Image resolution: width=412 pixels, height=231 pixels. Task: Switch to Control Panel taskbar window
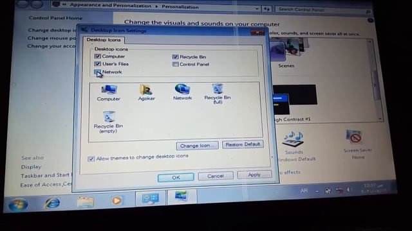pyautogui.click(x=150, y=198)
